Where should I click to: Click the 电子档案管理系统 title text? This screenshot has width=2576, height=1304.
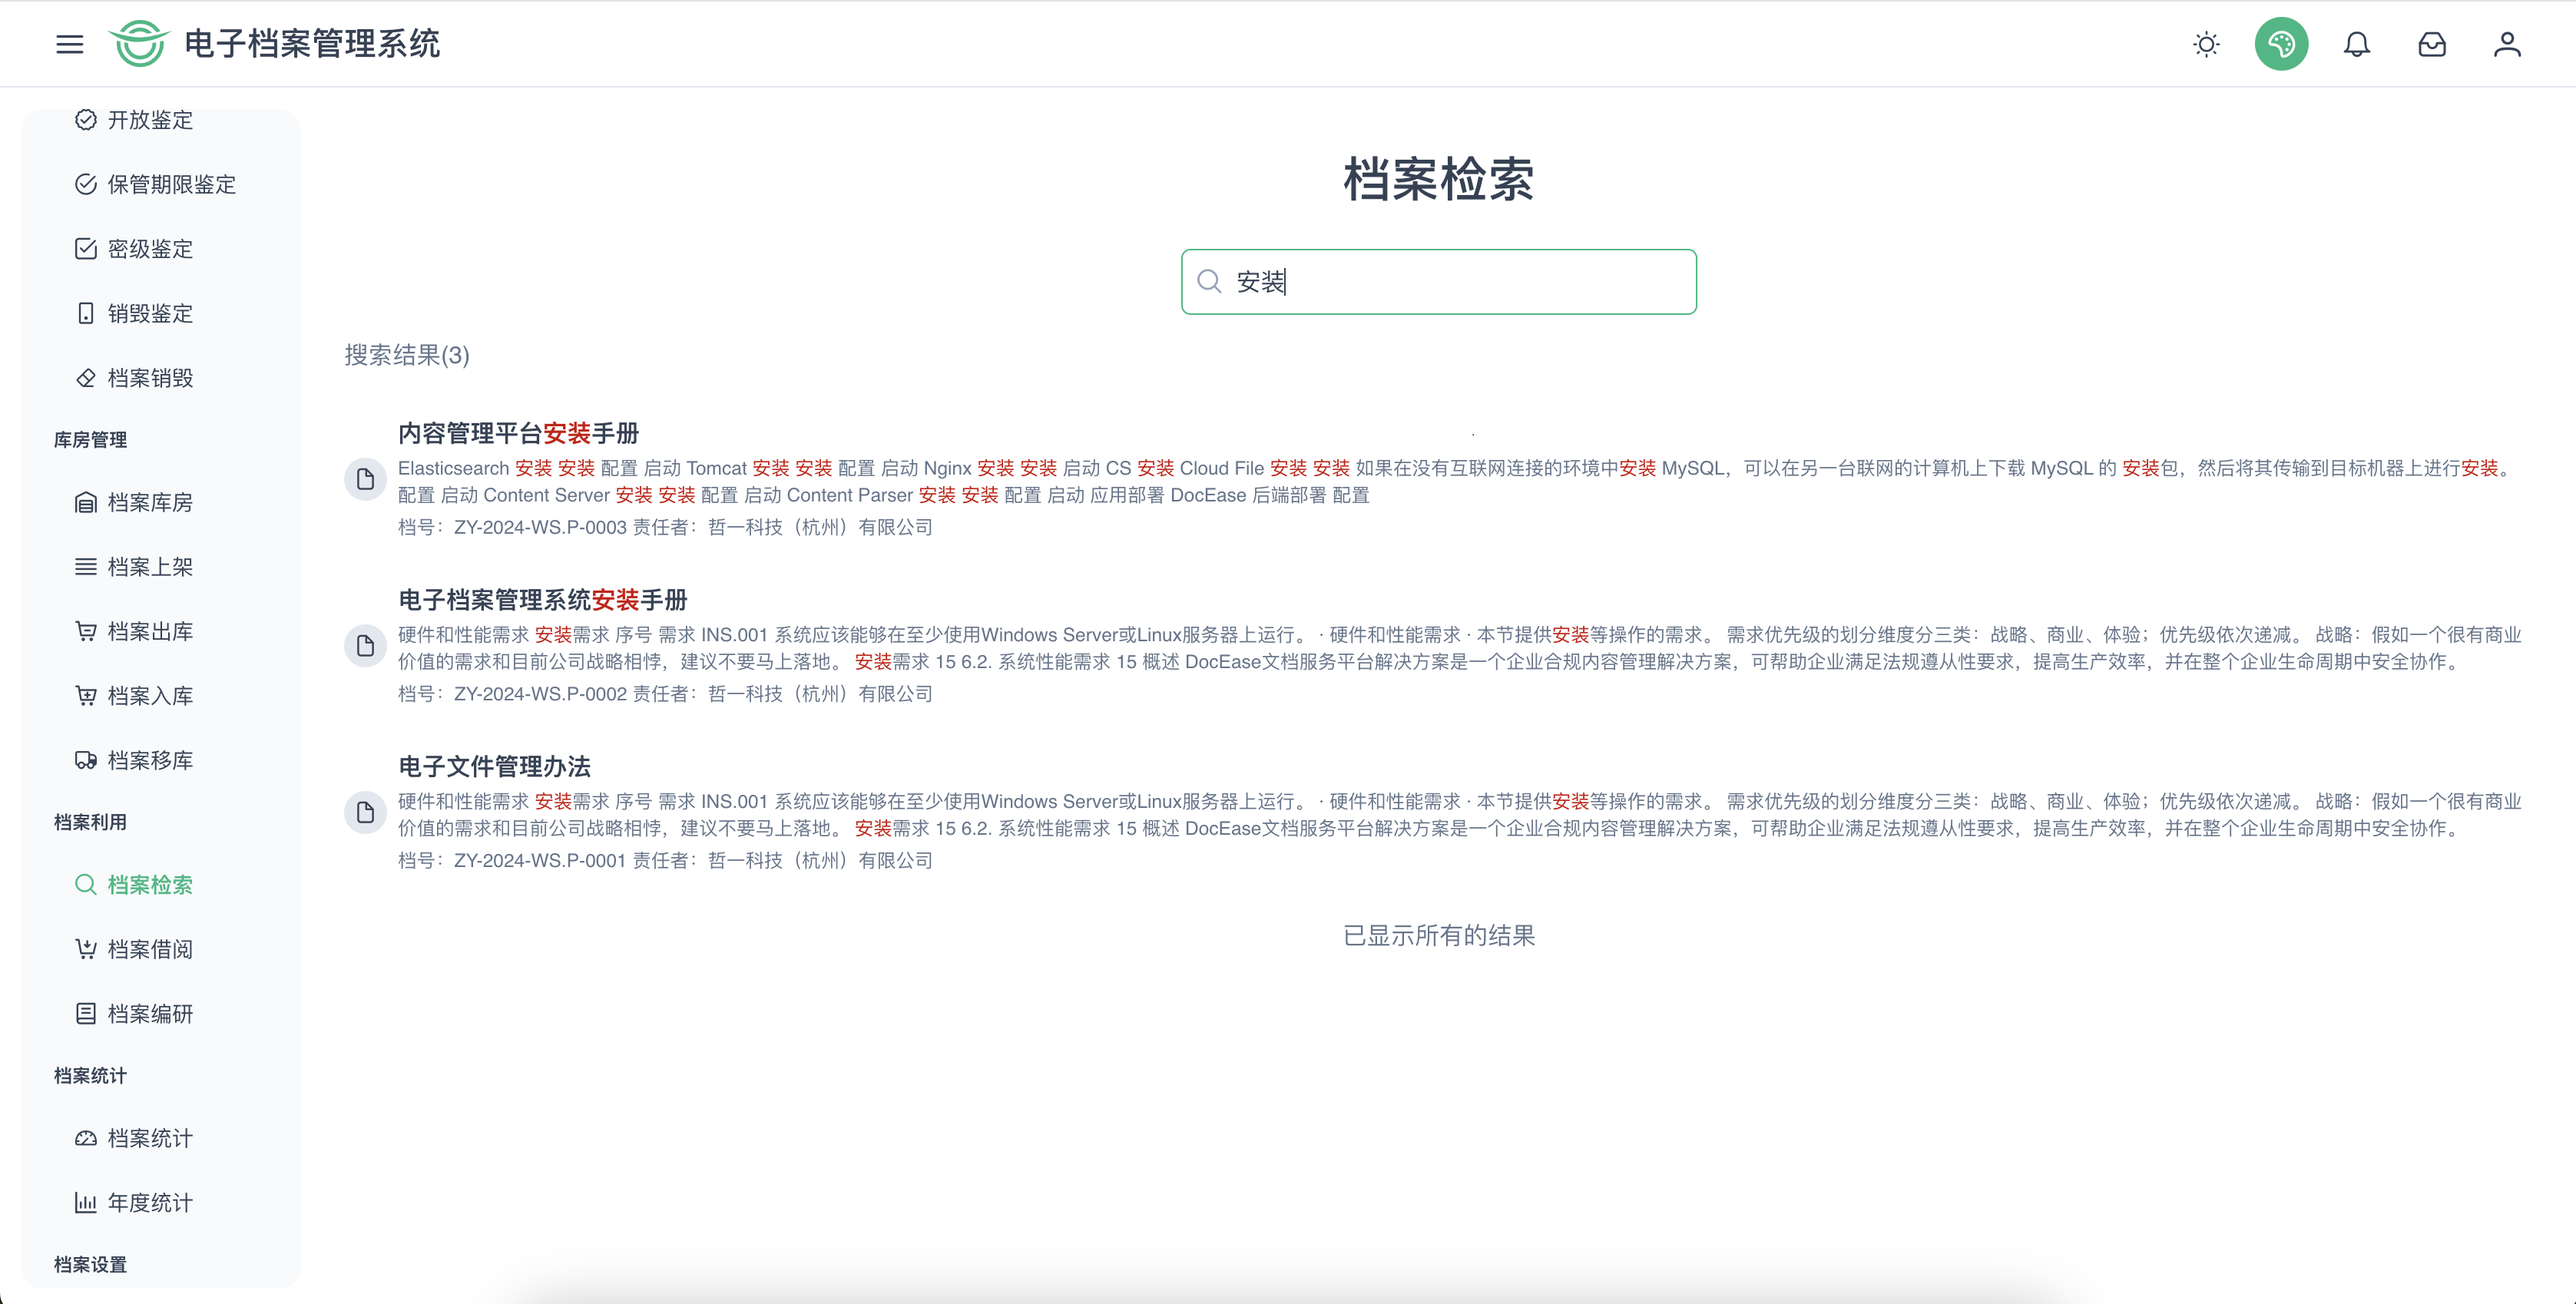click(x=312, y=44)
